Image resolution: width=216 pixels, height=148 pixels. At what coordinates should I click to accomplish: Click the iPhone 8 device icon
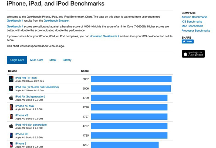(x=11, y=144)
